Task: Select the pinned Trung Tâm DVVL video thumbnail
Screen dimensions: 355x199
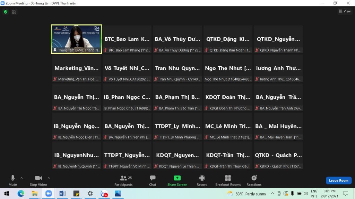Action: click(77, 39)
